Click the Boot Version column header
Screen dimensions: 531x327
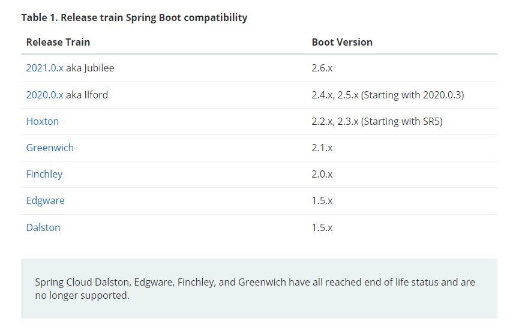(x=342, y=42)
